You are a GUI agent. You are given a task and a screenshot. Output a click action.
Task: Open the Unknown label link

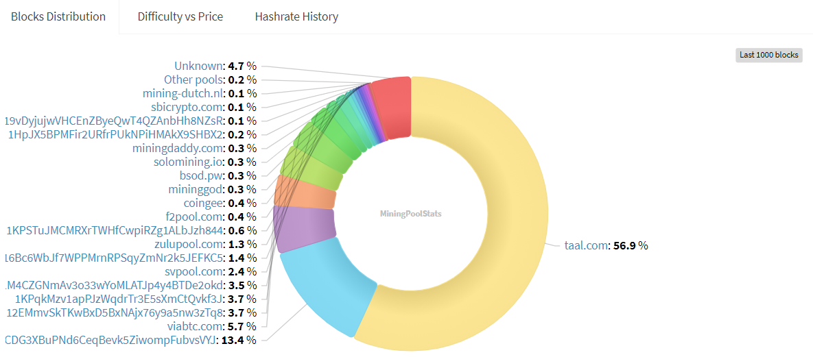198,66
